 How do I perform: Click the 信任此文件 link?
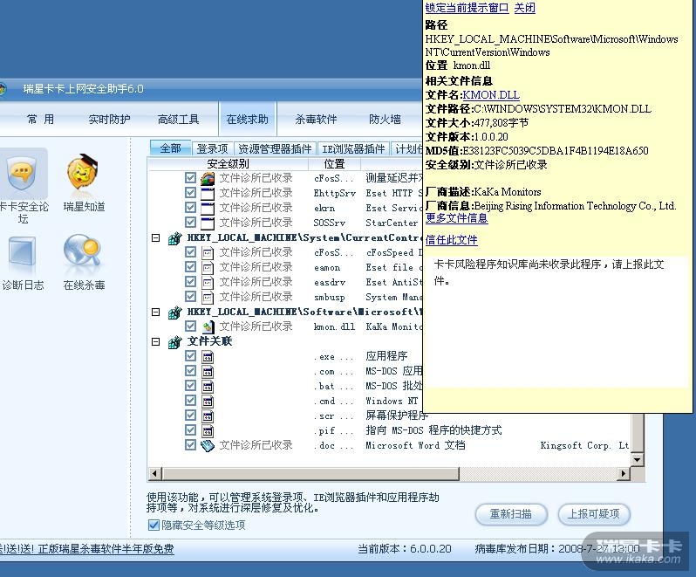pos(451,240)
